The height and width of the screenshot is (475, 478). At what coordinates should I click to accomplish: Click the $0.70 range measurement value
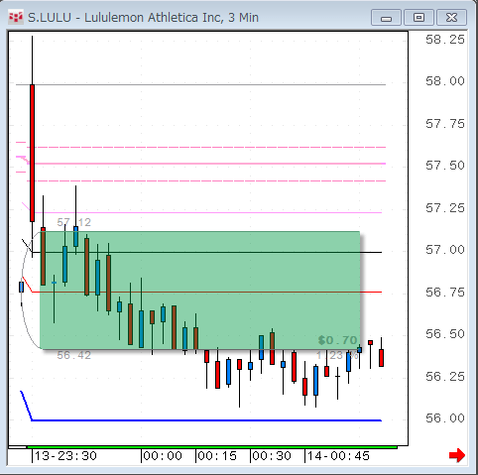(x=337, y=340)
